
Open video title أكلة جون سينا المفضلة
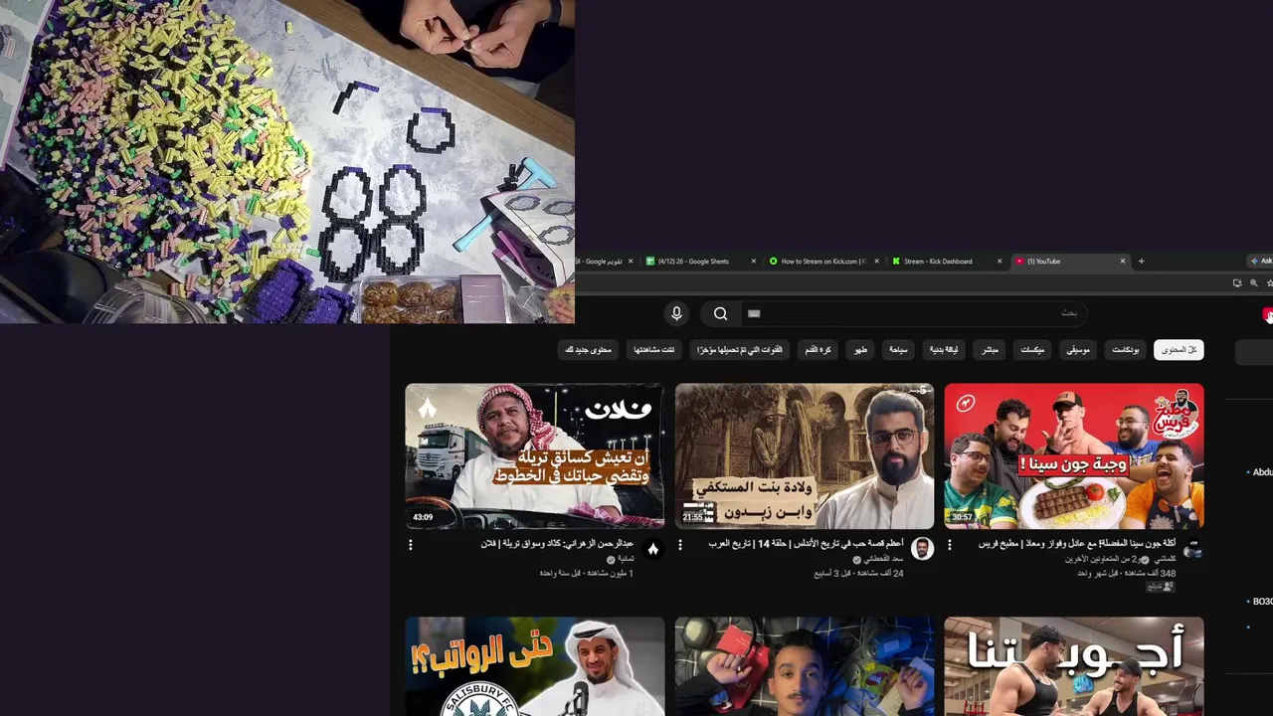pos(1077,544)
